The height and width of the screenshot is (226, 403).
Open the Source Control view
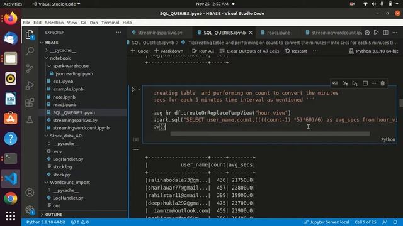pyautogui.click(x=30, y=68)
